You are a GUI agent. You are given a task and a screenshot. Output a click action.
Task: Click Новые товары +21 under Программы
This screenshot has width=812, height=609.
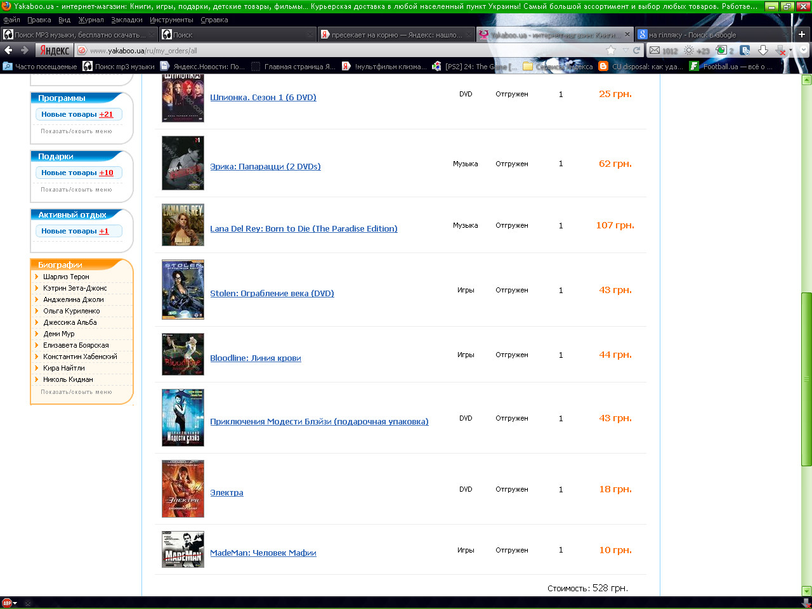(77, 114)
